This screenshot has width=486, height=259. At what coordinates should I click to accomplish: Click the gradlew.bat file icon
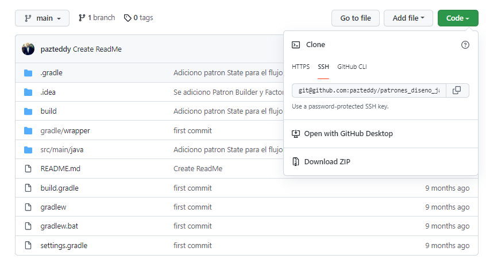point(28,226)
